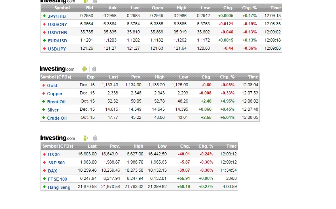The width and height of the screenshot is (336, 209).
Task: Open the S&P 500 index link
Action: tap(56, 163)
